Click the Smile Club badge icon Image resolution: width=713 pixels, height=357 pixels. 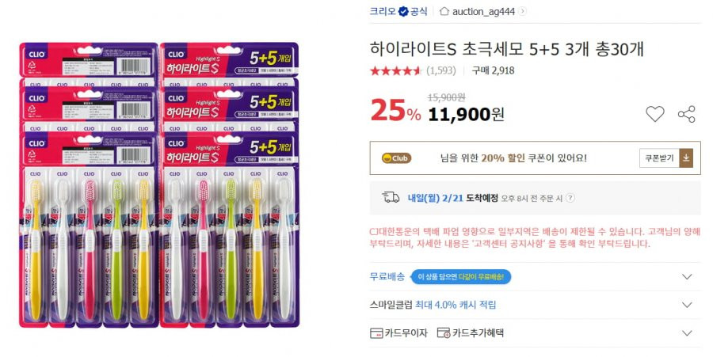397,158
